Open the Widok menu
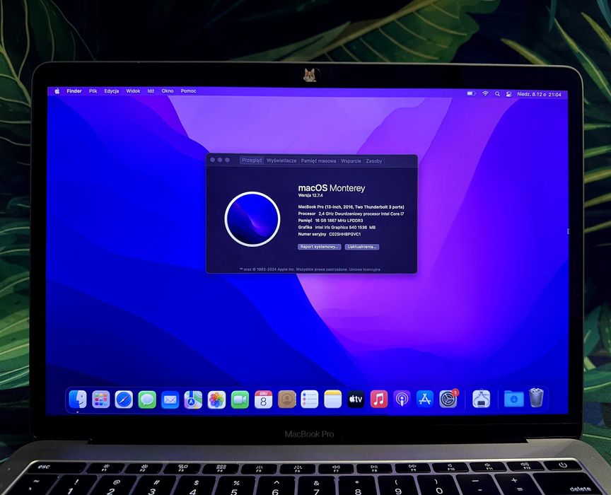Screen dimensions: 611x495 point(133,91)
